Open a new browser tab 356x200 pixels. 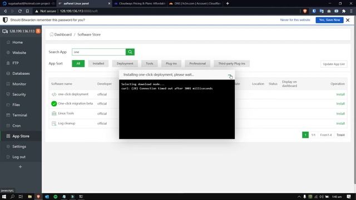(x=228, y=3)
